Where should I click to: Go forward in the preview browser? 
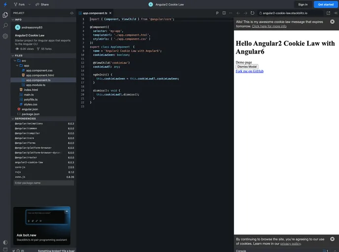pos(245,13)
